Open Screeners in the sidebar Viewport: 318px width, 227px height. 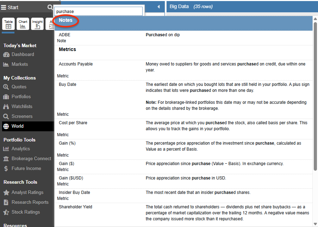coord(22,116)
